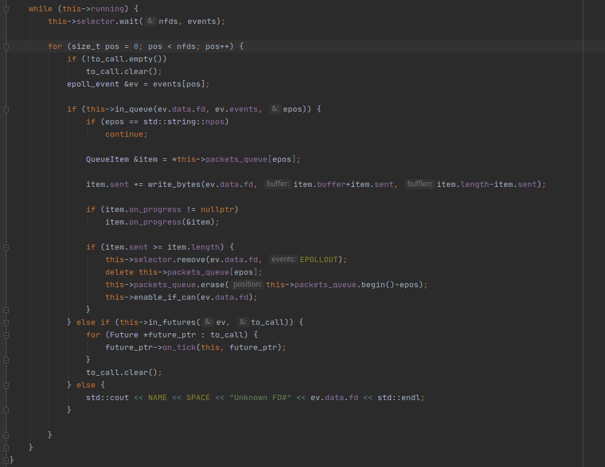Click the enable_if_can method call
This screenshot has height=467, width=605.
165,297
